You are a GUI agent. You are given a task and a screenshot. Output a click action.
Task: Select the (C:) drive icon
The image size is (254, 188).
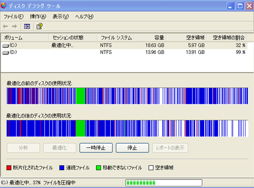coord(6,46)
